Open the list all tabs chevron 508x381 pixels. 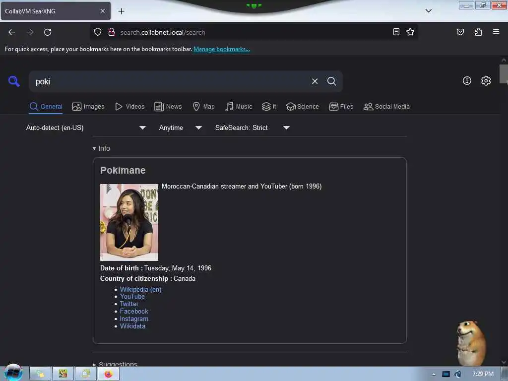429,11
